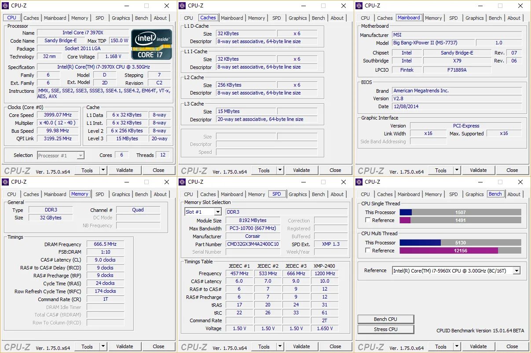Click the CPU-Z app icon in the Bench window title bar
This screenshot has width=531, height=353.
pos(359,182)
